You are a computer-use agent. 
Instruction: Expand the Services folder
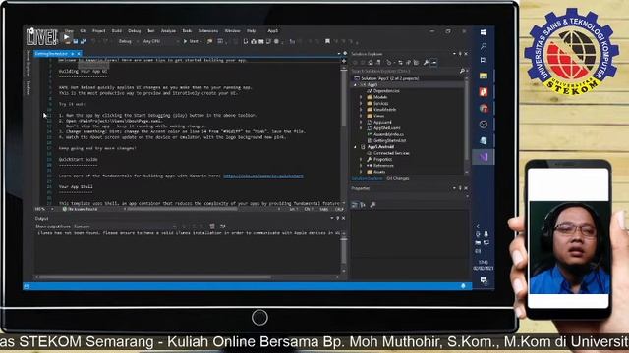coord(361,103)
